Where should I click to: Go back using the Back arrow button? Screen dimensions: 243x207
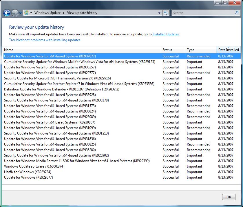7,13
